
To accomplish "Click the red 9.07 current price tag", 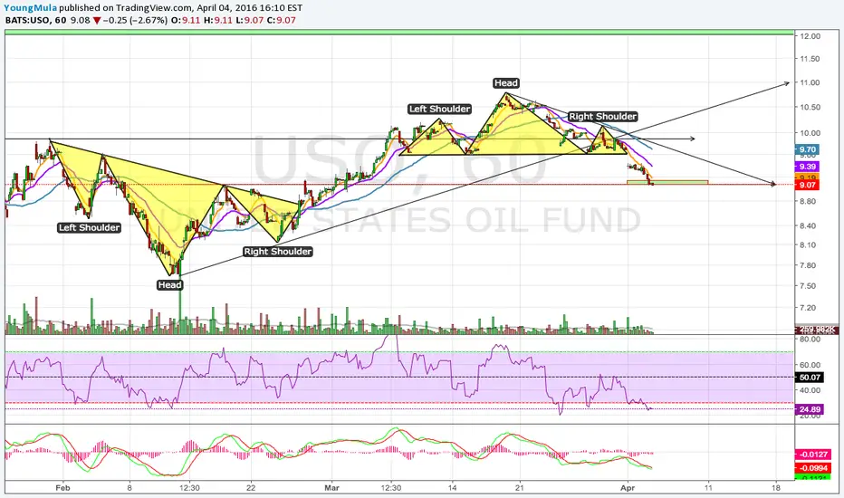I will [808, 186].
